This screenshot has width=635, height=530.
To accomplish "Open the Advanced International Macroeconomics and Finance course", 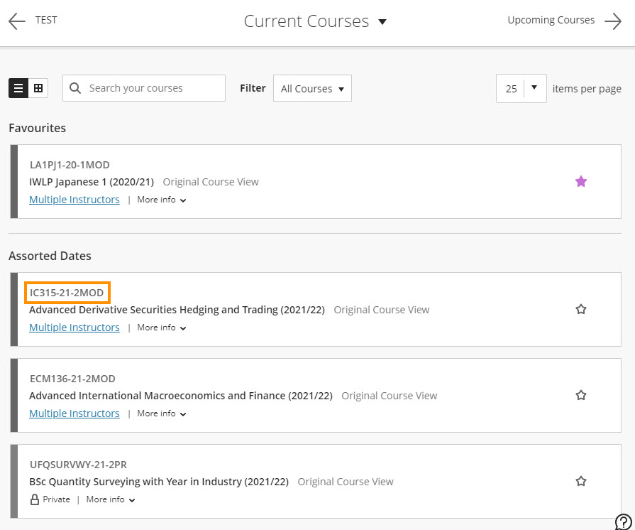I will point(180,396).
